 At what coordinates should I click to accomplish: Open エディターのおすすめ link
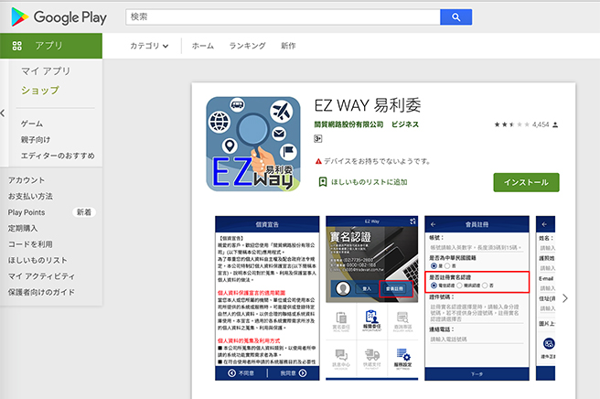tap(58, 156)
